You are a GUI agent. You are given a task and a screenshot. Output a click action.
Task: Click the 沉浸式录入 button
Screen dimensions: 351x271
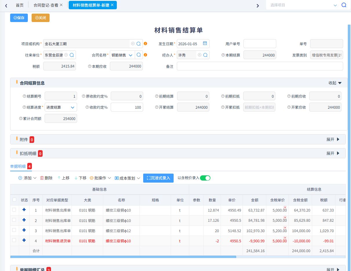[158, 178]
